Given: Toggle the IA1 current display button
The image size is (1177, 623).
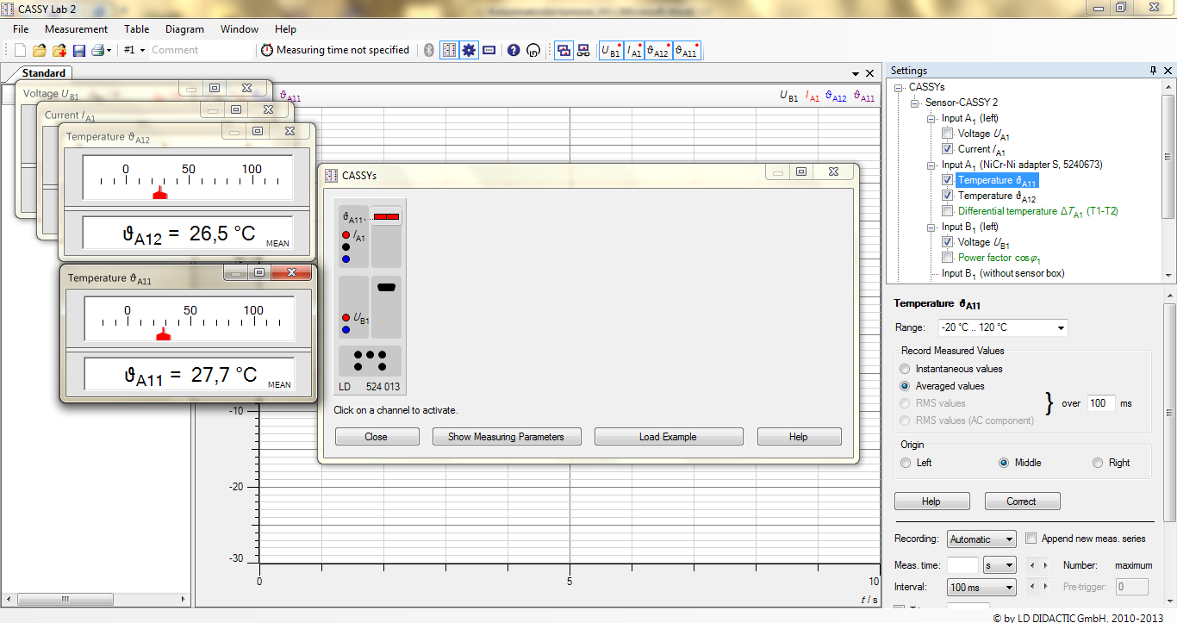Looking at the screenshot, I should click(x=634, y=51).
